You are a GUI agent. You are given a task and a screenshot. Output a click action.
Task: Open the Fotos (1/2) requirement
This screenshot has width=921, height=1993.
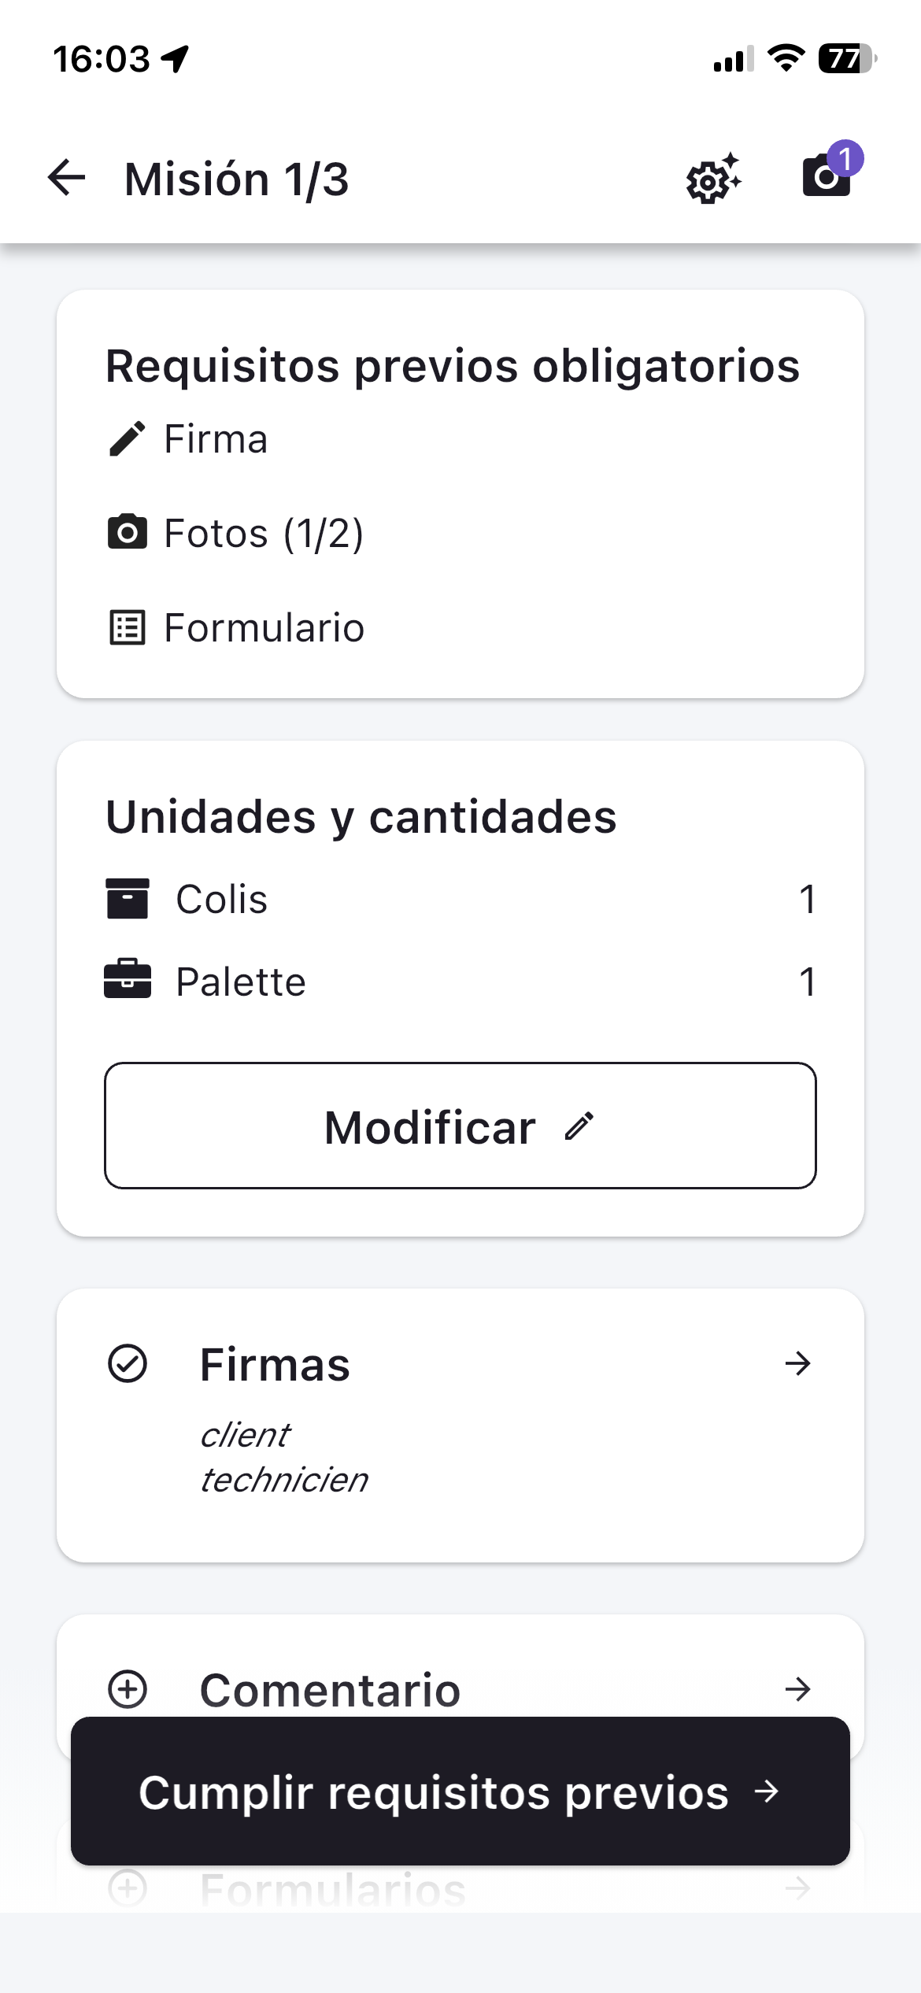pos(264,533)
